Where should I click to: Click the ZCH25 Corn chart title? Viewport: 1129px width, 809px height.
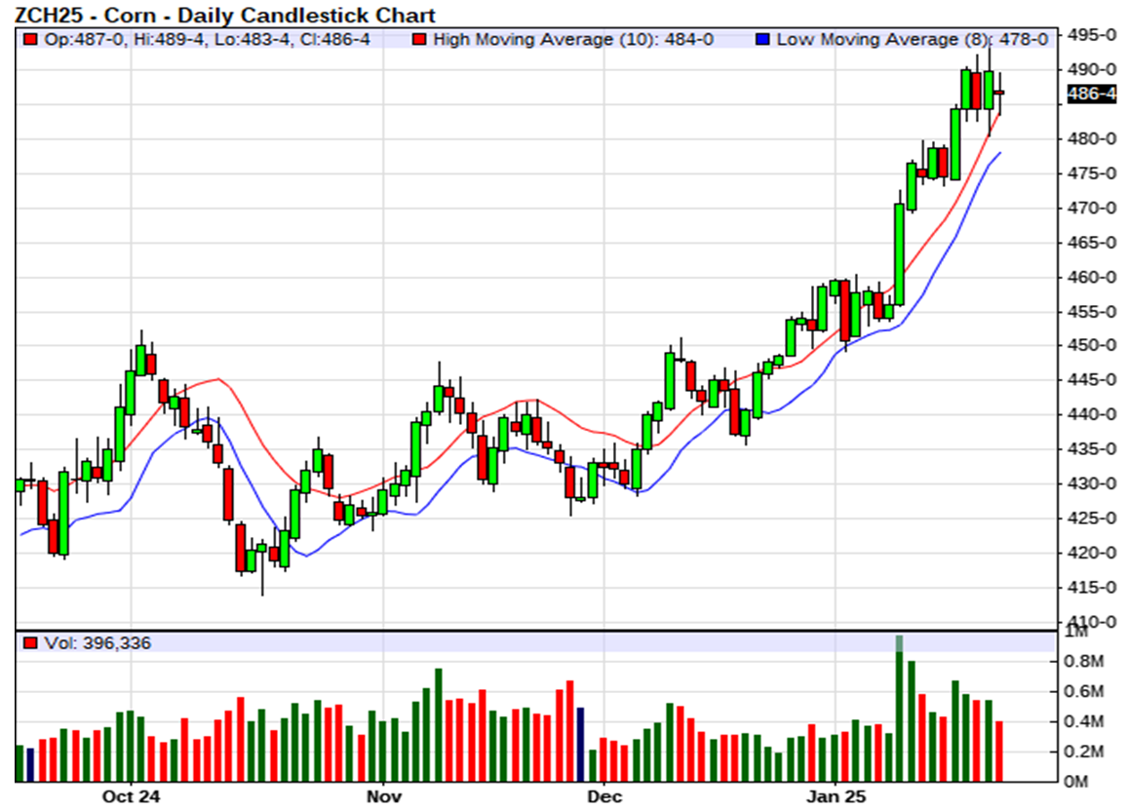(225, 15)
